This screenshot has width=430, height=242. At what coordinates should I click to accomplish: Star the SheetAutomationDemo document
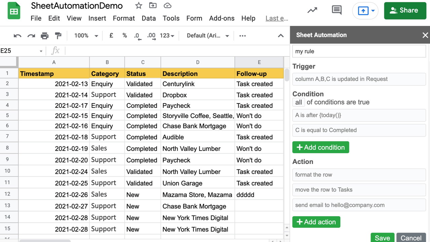pos(139,6)
